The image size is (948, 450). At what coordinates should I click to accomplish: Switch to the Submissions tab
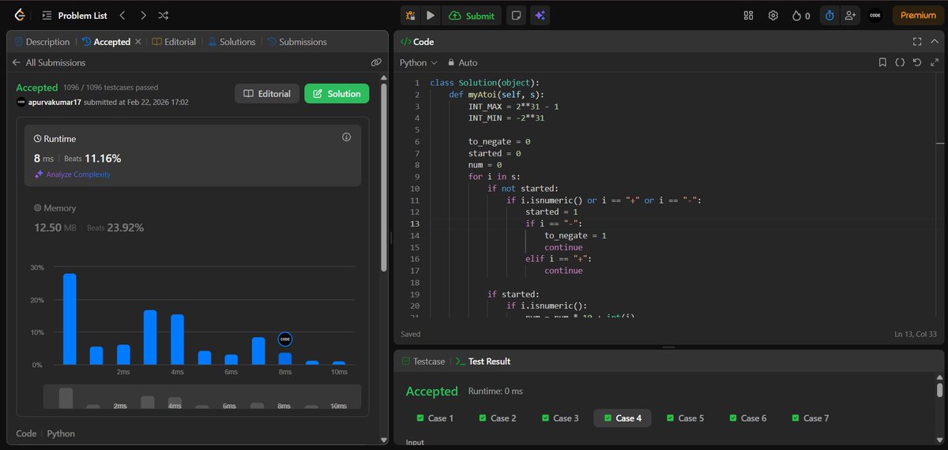(297, 42)
